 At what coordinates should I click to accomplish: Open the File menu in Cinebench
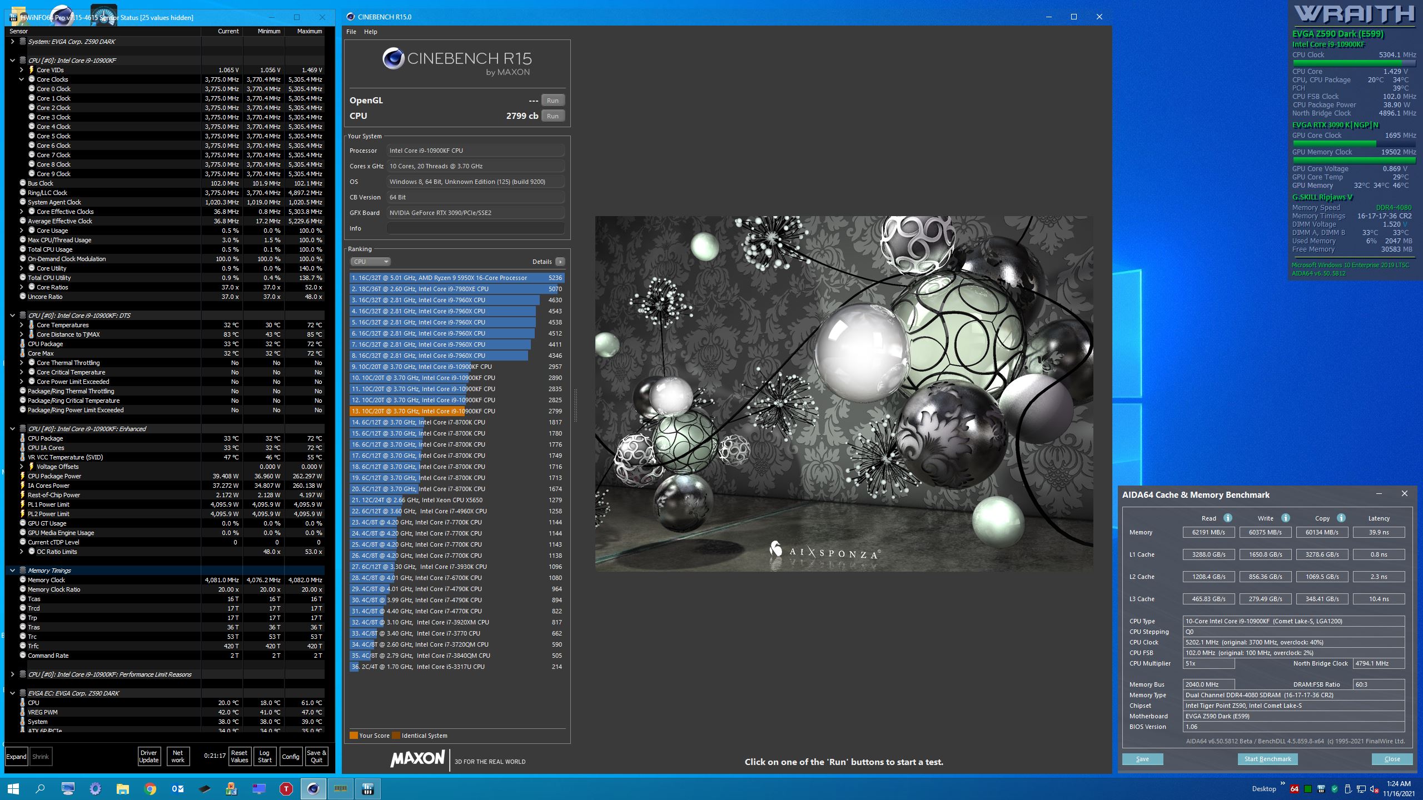coord(351,32)
